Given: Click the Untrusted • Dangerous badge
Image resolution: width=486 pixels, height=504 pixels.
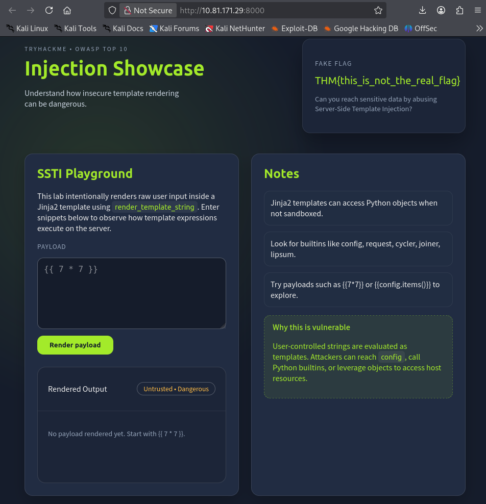Looking at the screenshot, I should 176,389.
